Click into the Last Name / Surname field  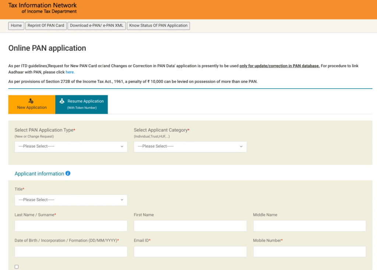(71, 226)
